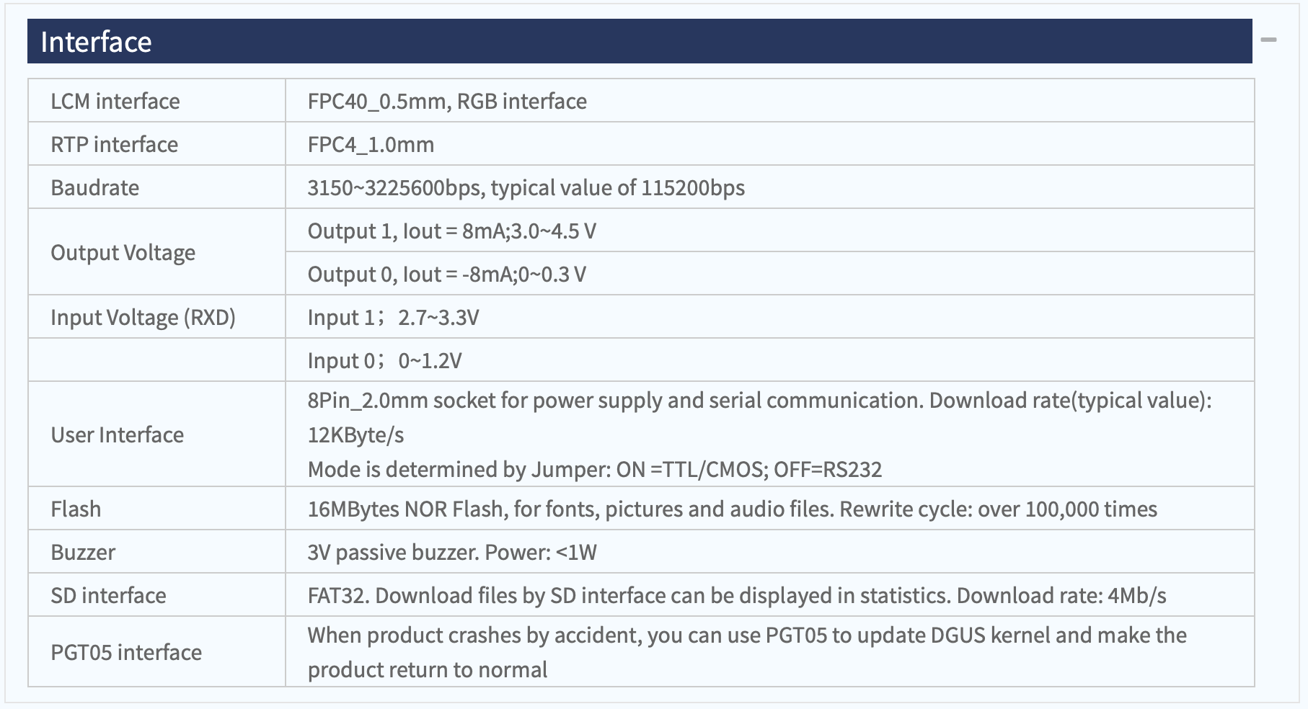The height and width of the screenshot is (709, 1308).
Task: Click the FPC4_1.0mm value cell
Action: click(x=769, y=144)
